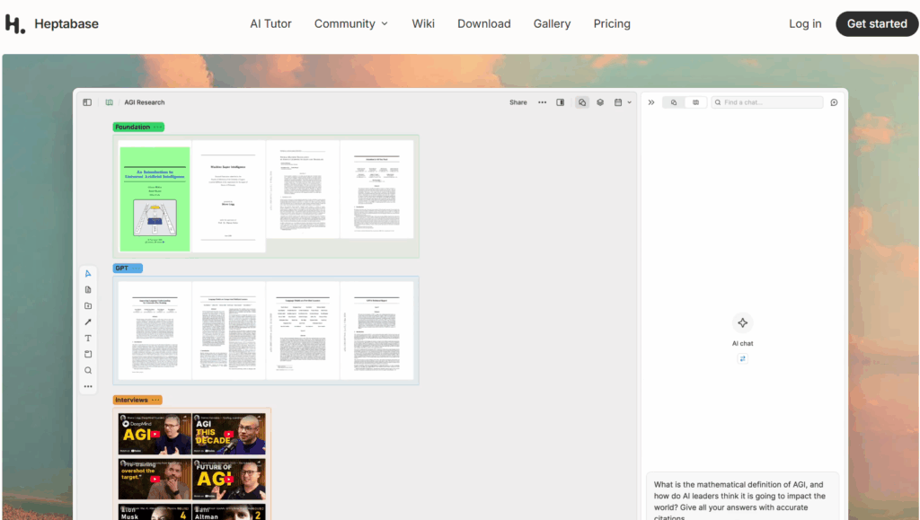Click the Share button in whiteboard header
This screenshot has width=920, height=520.
pyautogui.click(x=518, y=102)
